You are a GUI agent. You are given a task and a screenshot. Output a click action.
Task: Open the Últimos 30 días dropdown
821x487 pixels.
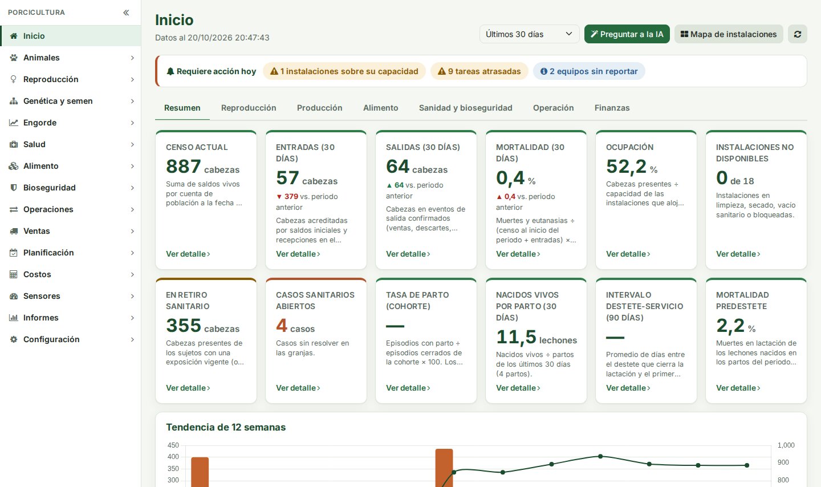pos(529,34)
